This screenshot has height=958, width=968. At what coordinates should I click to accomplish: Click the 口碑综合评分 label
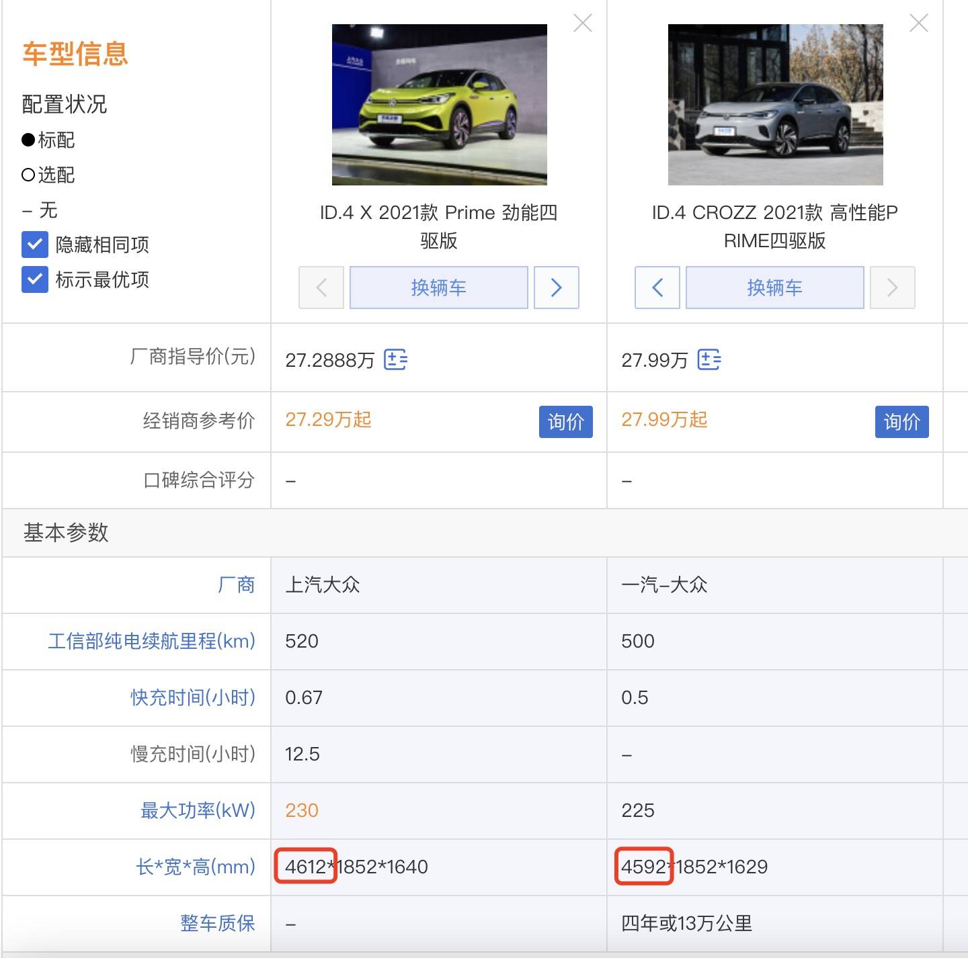click(x=199, y=480)
